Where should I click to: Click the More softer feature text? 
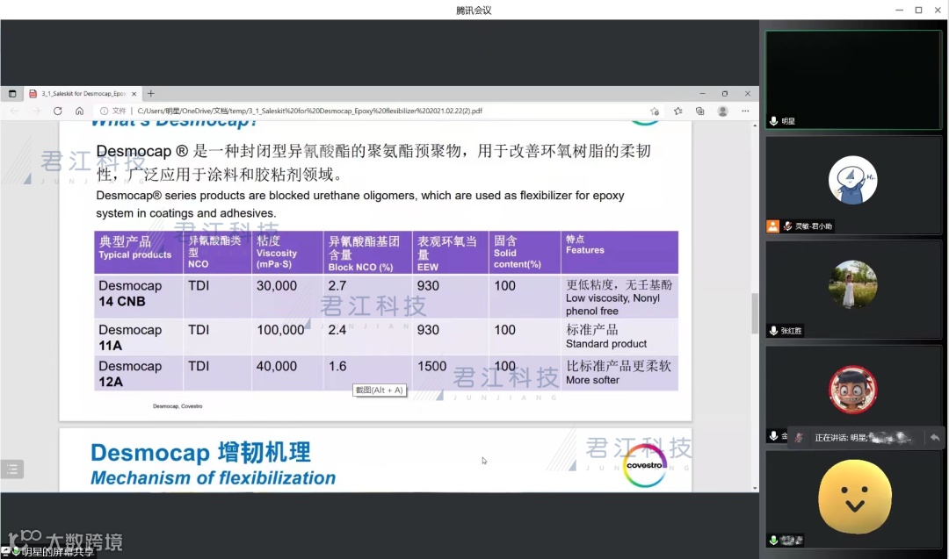click(592, 380)
